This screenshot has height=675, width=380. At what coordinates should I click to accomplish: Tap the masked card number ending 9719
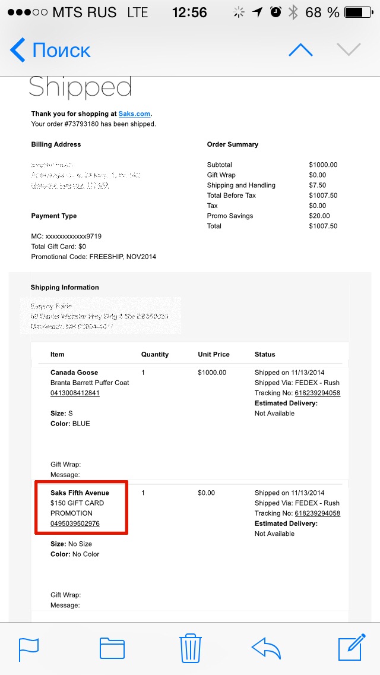pos(66,236)
